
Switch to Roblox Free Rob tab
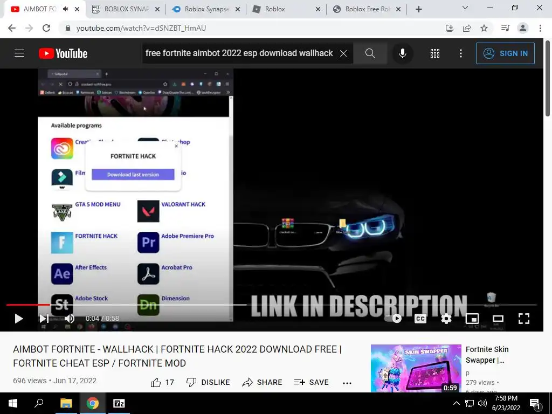(x=367, y=9)
